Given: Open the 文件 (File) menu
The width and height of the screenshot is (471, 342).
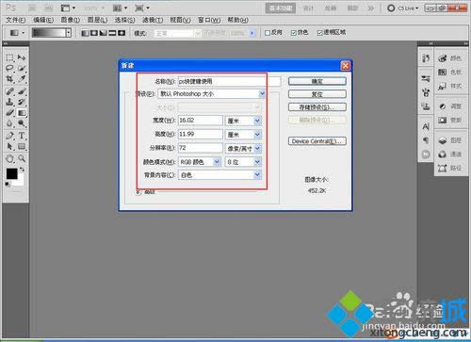Looking at the screenshot, I should (15, 20).
